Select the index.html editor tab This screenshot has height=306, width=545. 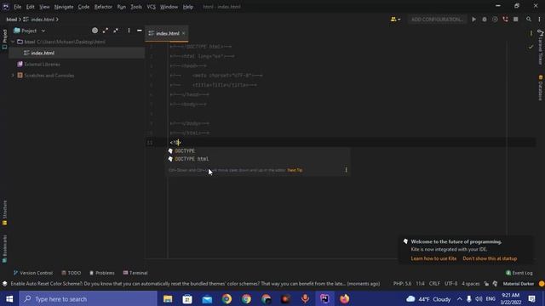(x=167, y=33)
